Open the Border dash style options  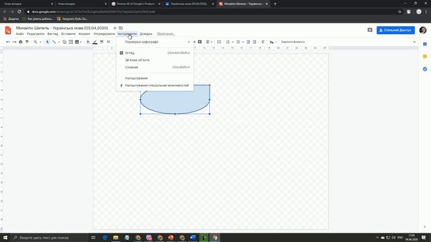[108, 42]
